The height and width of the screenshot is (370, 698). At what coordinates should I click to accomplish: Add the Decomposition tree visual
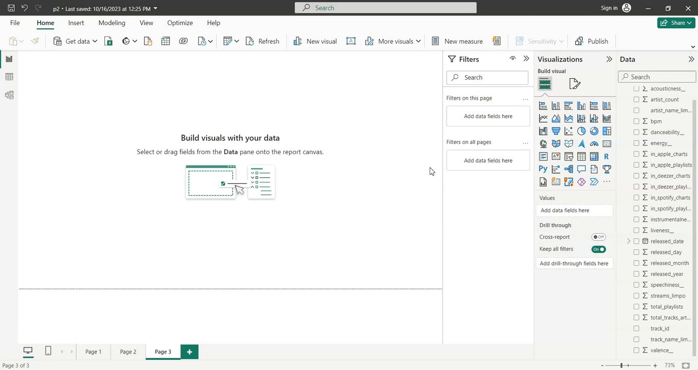pyautogui.click(x=568, y=169)
